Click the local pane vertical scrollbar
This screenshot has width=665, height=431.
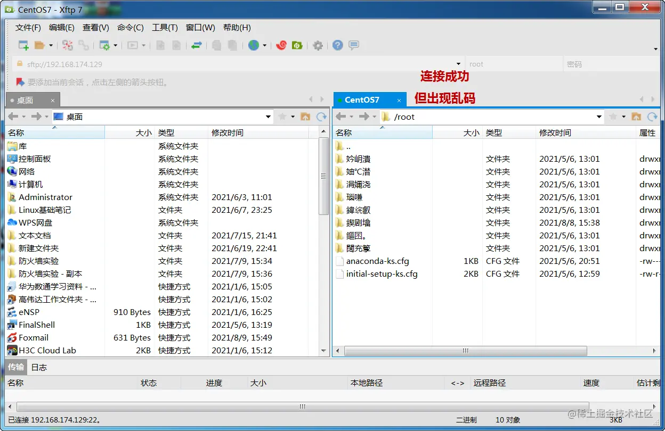(x=323, y=176)
